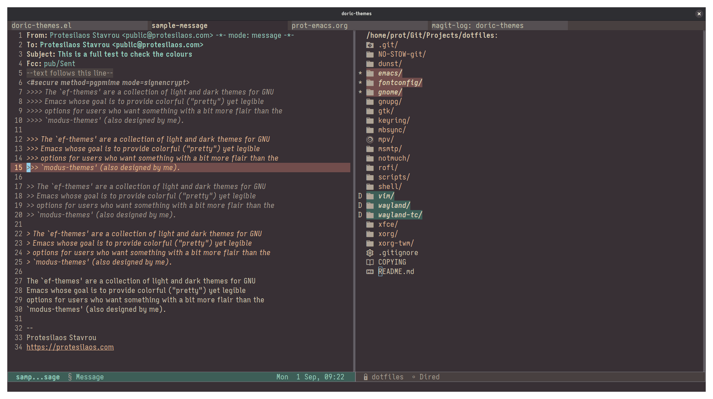
Task: Select the COPYING file name
Action: (392, 262)
